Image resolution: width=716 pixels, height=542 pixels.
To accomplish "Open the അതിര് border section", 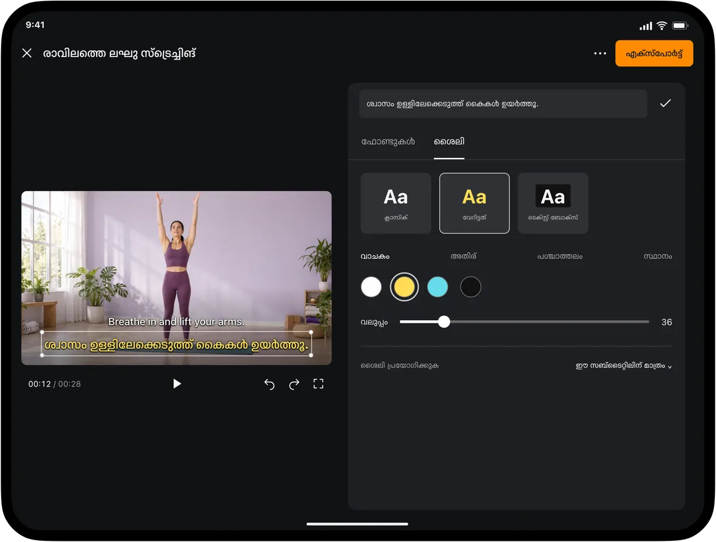I will (464, 256).
